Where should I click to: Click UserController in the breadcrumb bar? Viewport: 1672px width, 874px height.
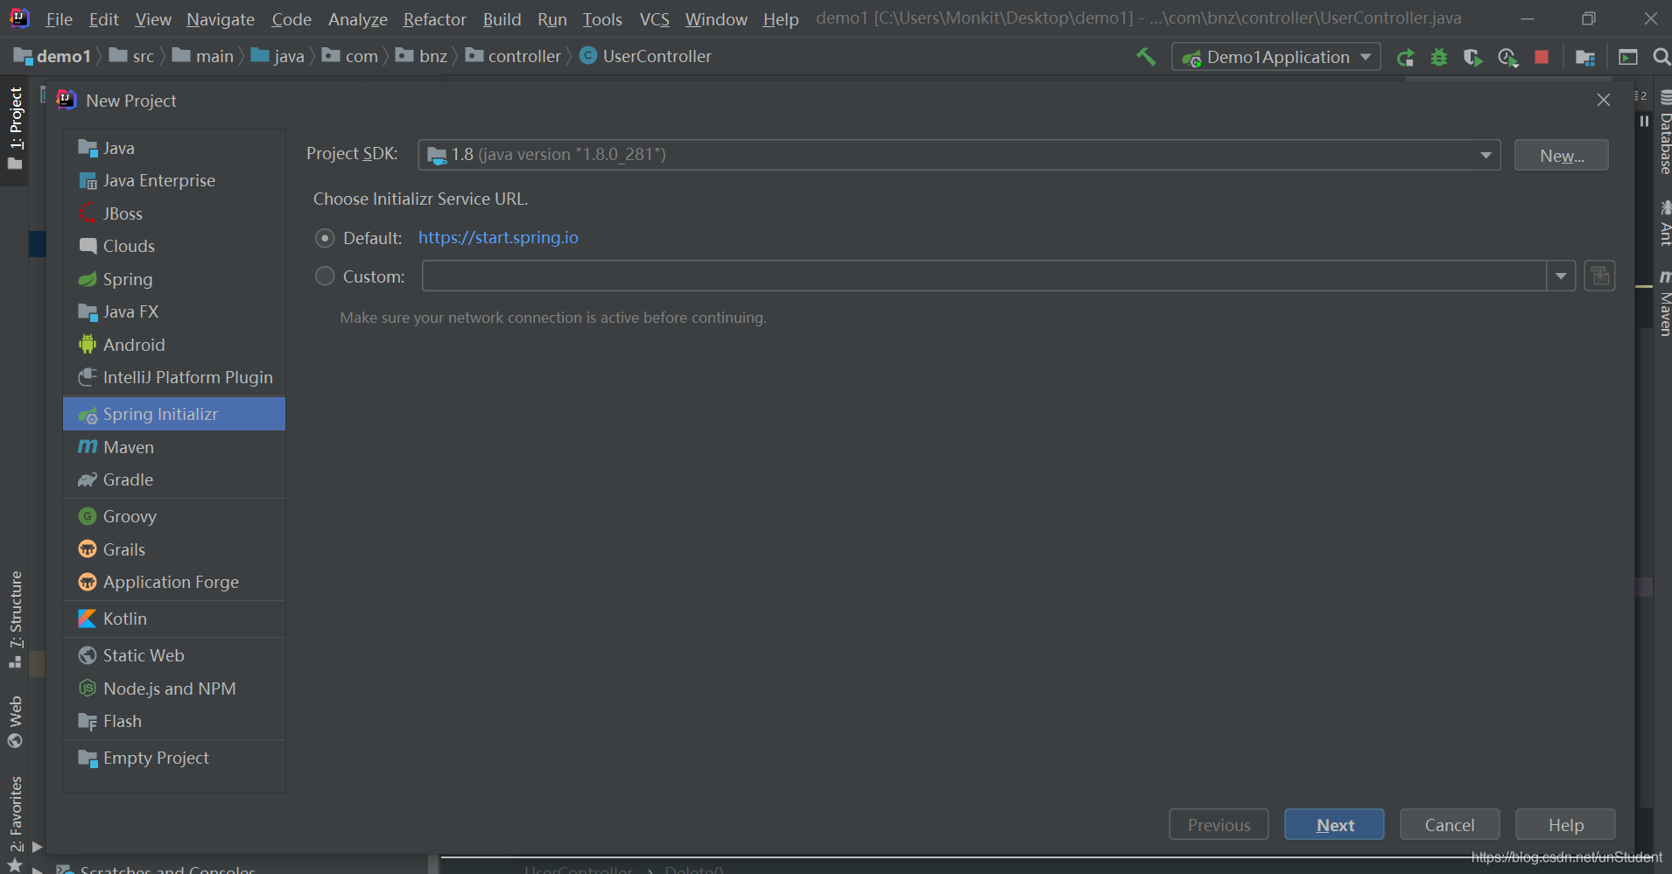click(646, 57)
